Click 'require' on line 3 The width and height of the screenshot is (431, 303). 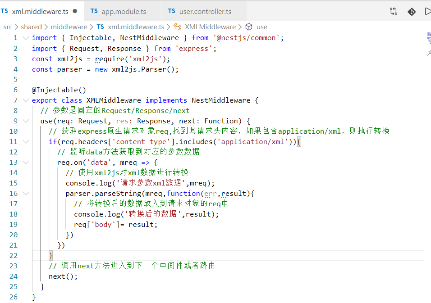tap(110, 59)
